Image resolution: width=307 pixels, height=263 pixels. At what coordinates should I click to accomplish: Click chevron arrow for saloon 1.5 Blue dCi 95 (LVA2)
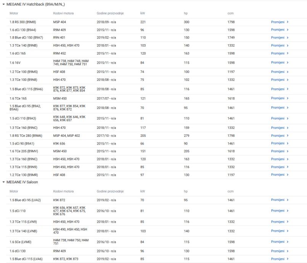pyautogui.click(x=288, y=200)
